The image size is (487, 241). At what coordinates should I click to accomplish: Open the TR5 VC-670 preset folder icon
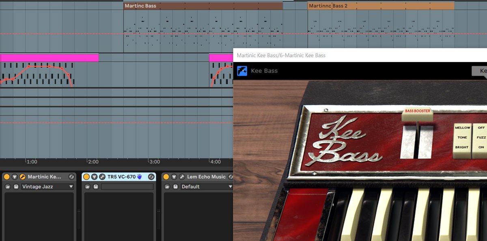tap(87, 187)
